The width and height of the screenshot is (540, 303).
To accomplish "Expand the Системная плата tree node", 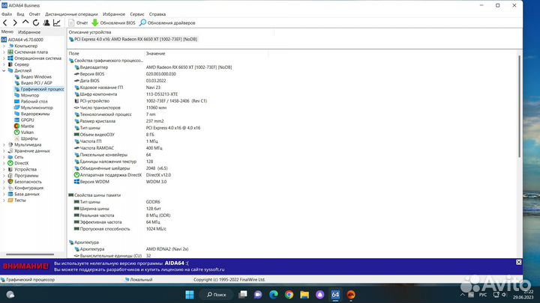I will [x=4, y=52].
